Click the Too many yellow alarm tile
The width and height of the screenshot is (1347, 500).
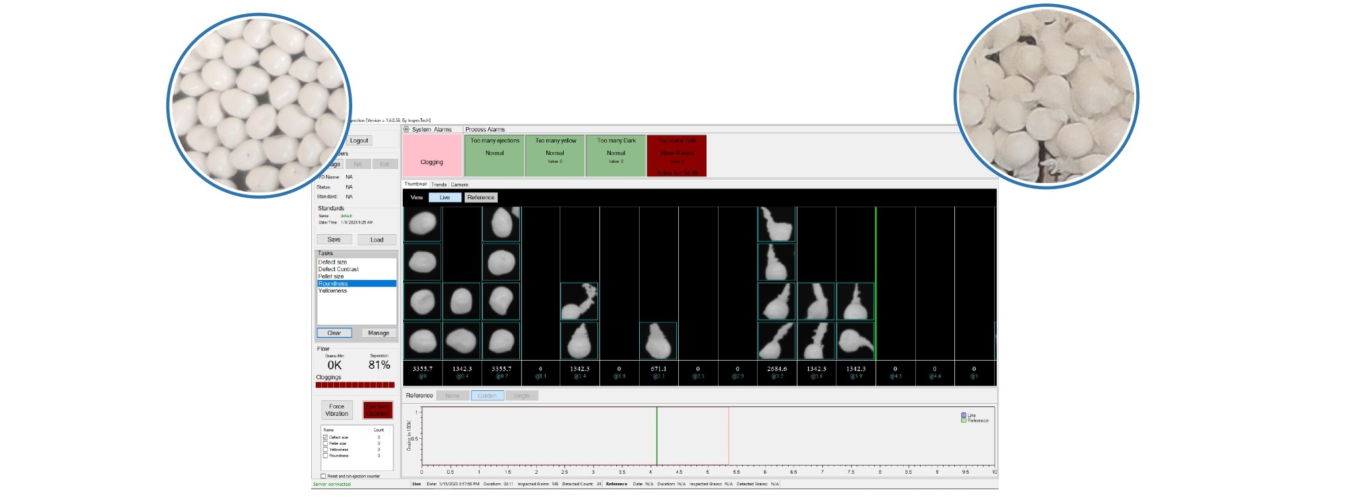pos(555,155)
